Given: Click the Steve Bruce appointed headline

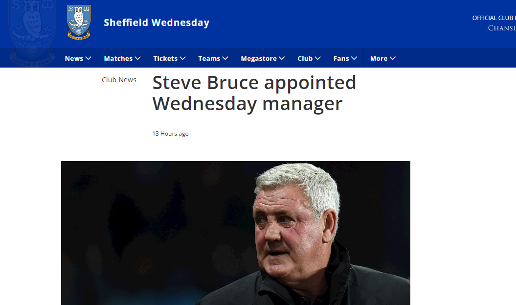Looking at the screenshot, I should pyautogui.click(x=254, y=93).
